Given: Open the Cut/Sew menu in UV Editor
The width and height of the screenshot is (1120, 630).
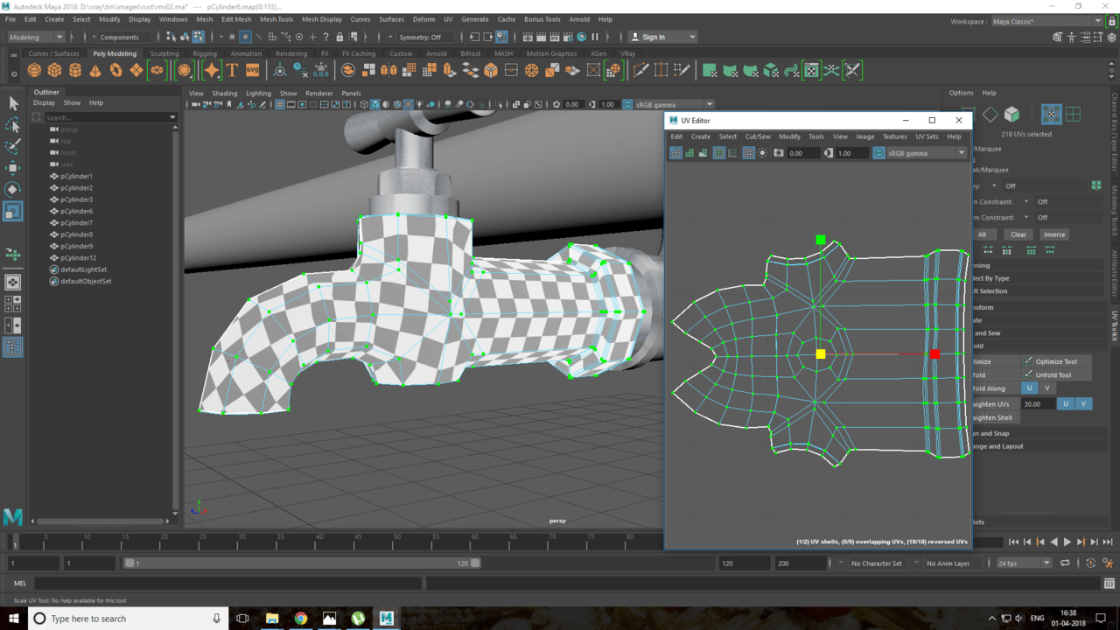Looking at the screenshot, I should pos(757,136).
